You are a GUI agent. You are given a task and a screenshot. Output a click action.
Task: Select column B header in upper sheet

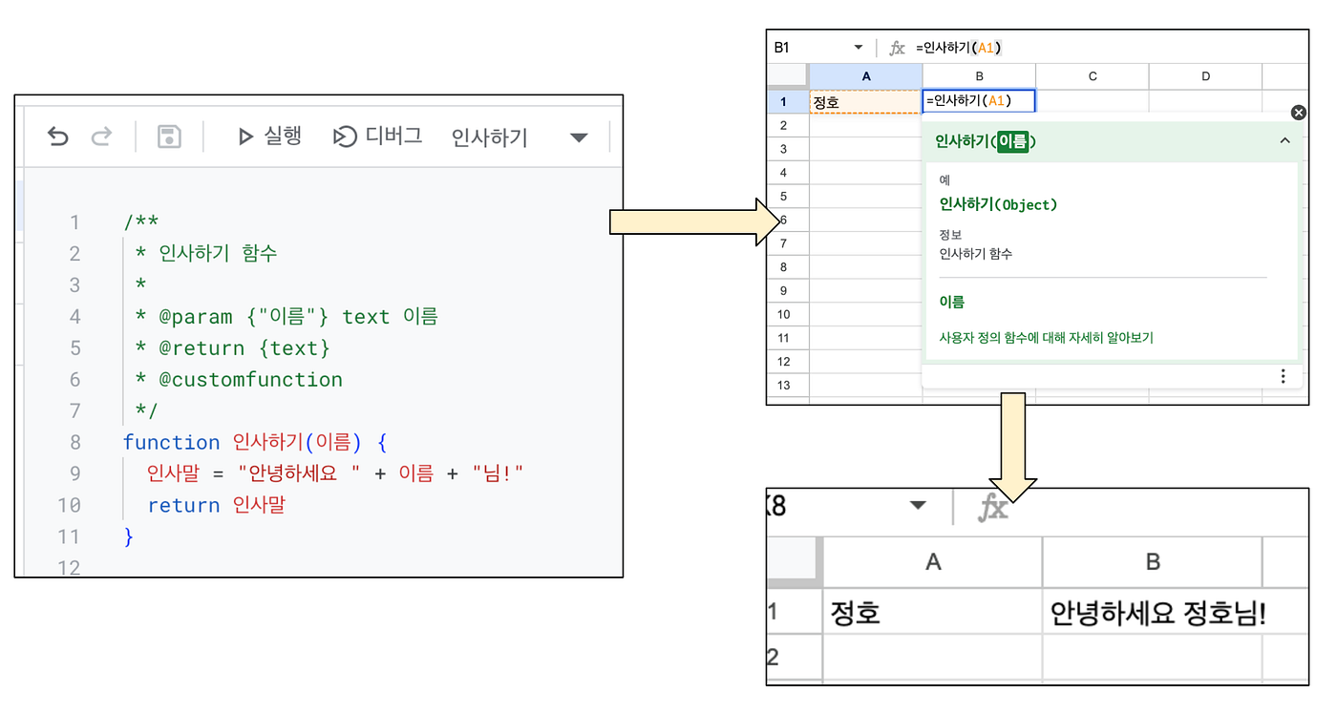click(x=979, y=76)
